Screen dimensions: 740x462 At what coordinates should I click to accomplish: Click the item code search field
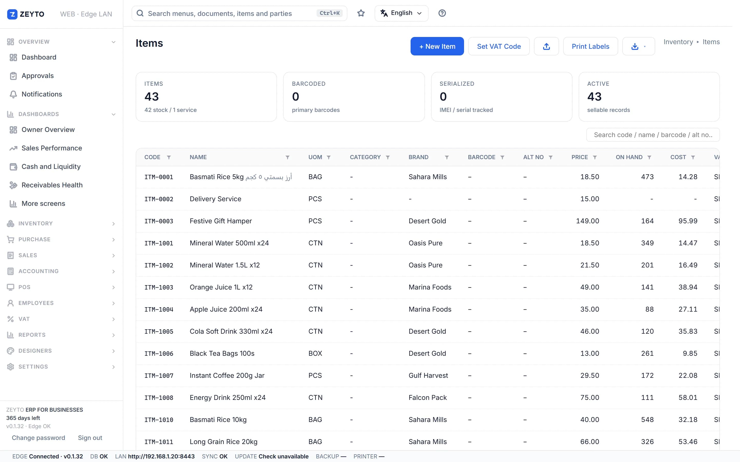pos(653,135)
